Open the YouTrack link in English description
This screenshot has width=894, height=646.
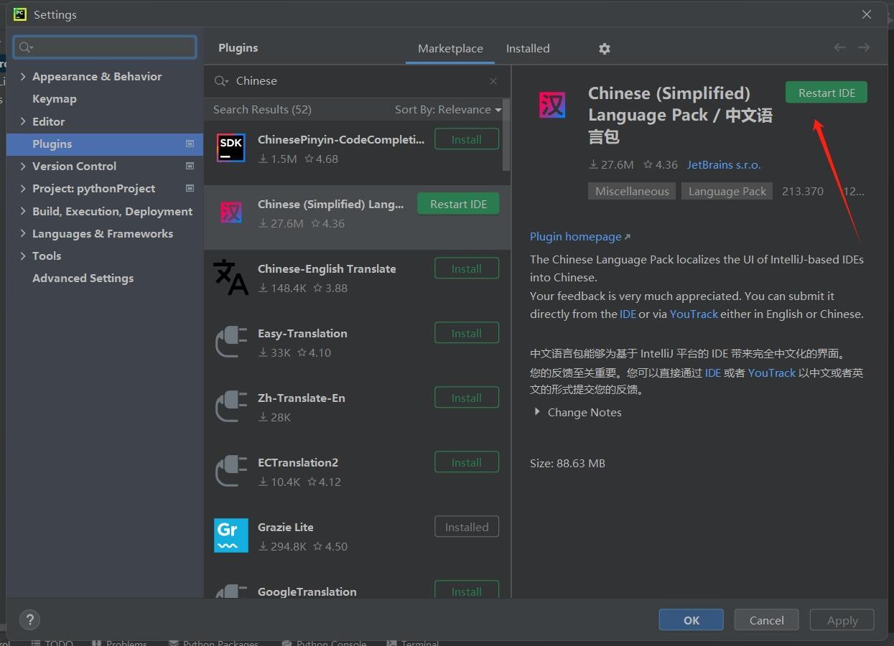pos(694,314)
